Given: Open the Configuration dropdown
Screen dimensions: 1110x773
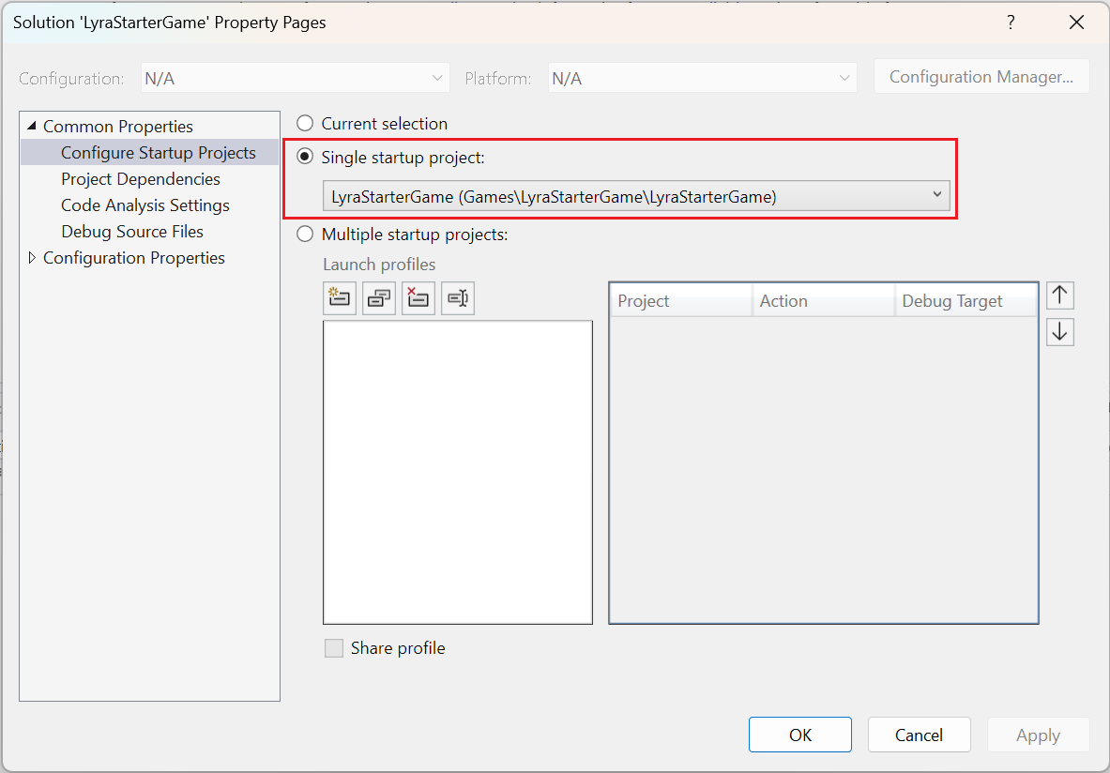Looking at the screenshot, I should click(436, 78).
